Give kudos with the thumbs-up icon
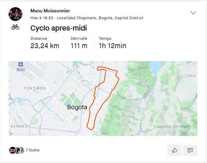This screenshot has height=163, width=207. (x=174, y=150)
